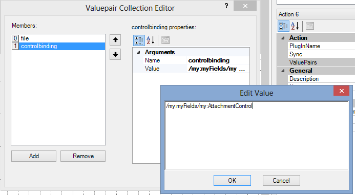Click the Remove button
Image resolution: width=355 pixels, height=195 pixels.
coord(83,156)
